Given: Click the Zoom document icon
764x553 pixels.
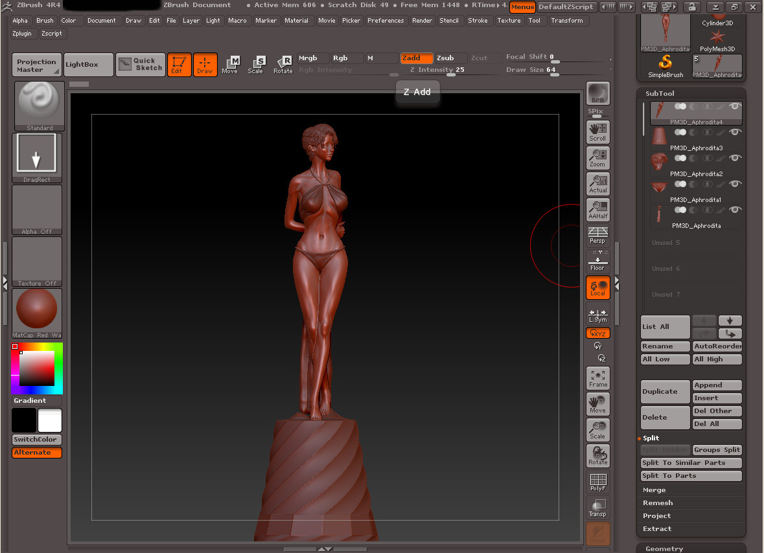Looking at the screenshot, I should tap(597, 158).
